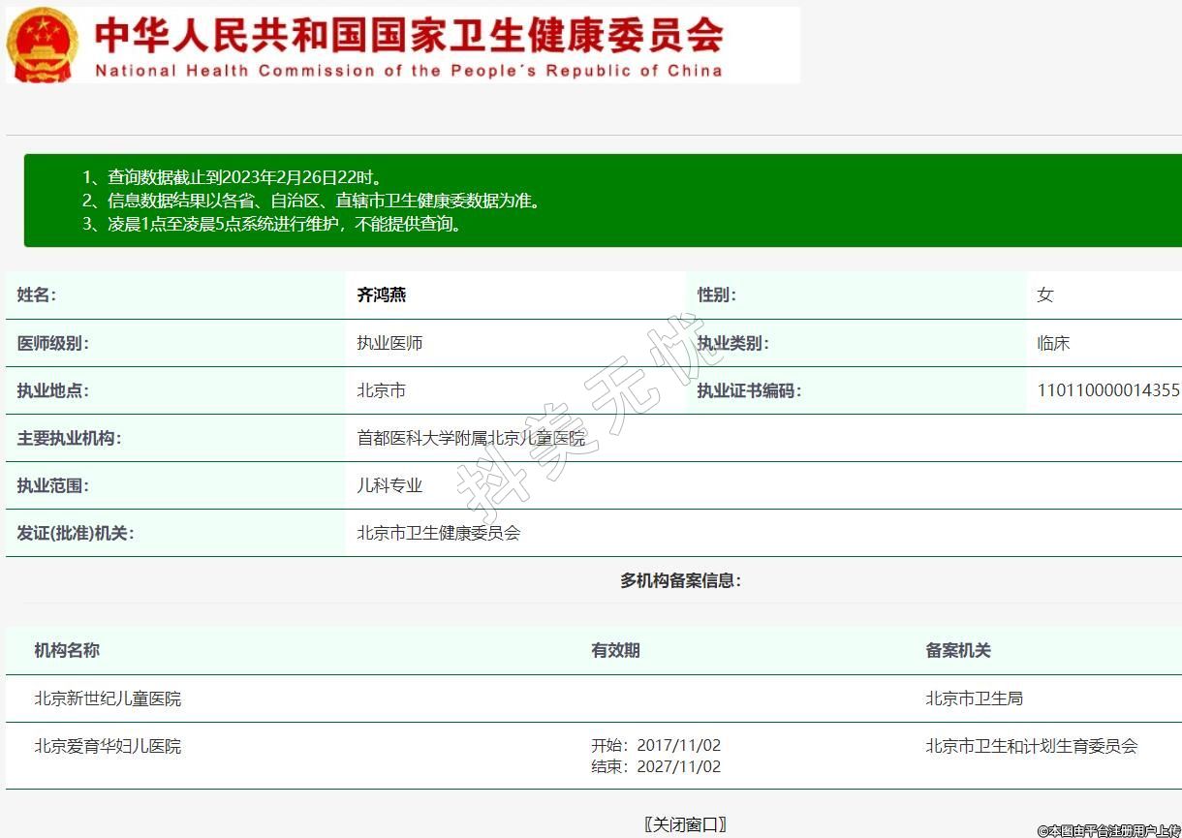Select the gender value 女

[1044, 295]
